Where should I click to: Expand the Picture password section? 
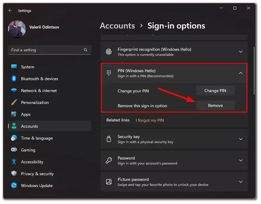(241, 182)
